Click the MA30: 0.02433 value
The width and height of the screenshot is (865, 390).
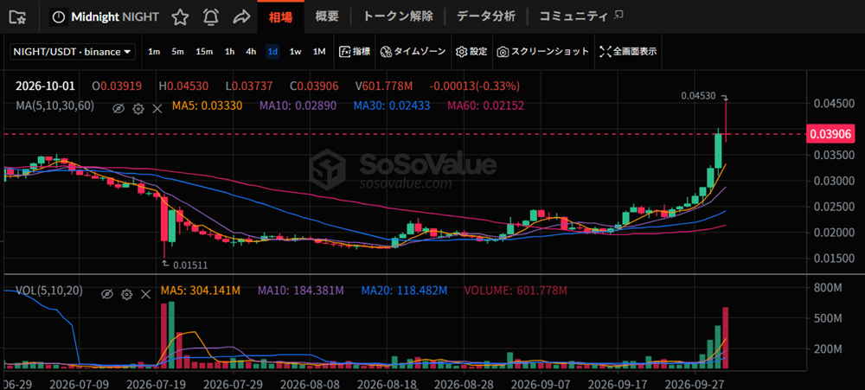[392, 105]
